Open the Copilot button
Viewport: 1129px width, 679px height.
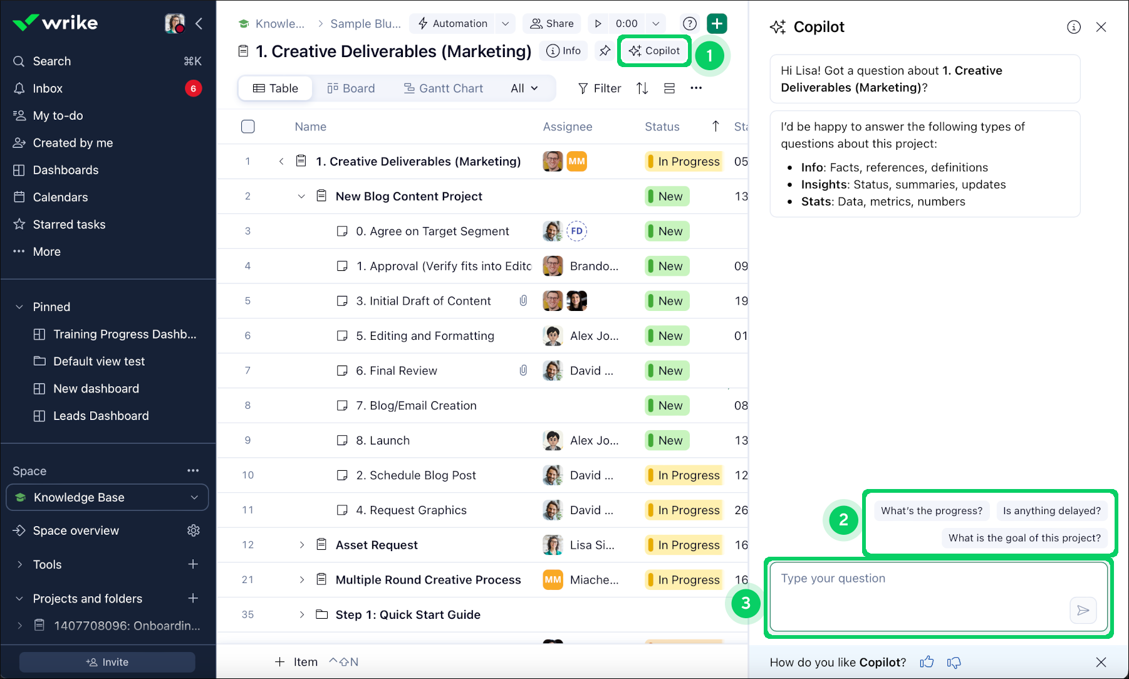click(x=655, y=51)
